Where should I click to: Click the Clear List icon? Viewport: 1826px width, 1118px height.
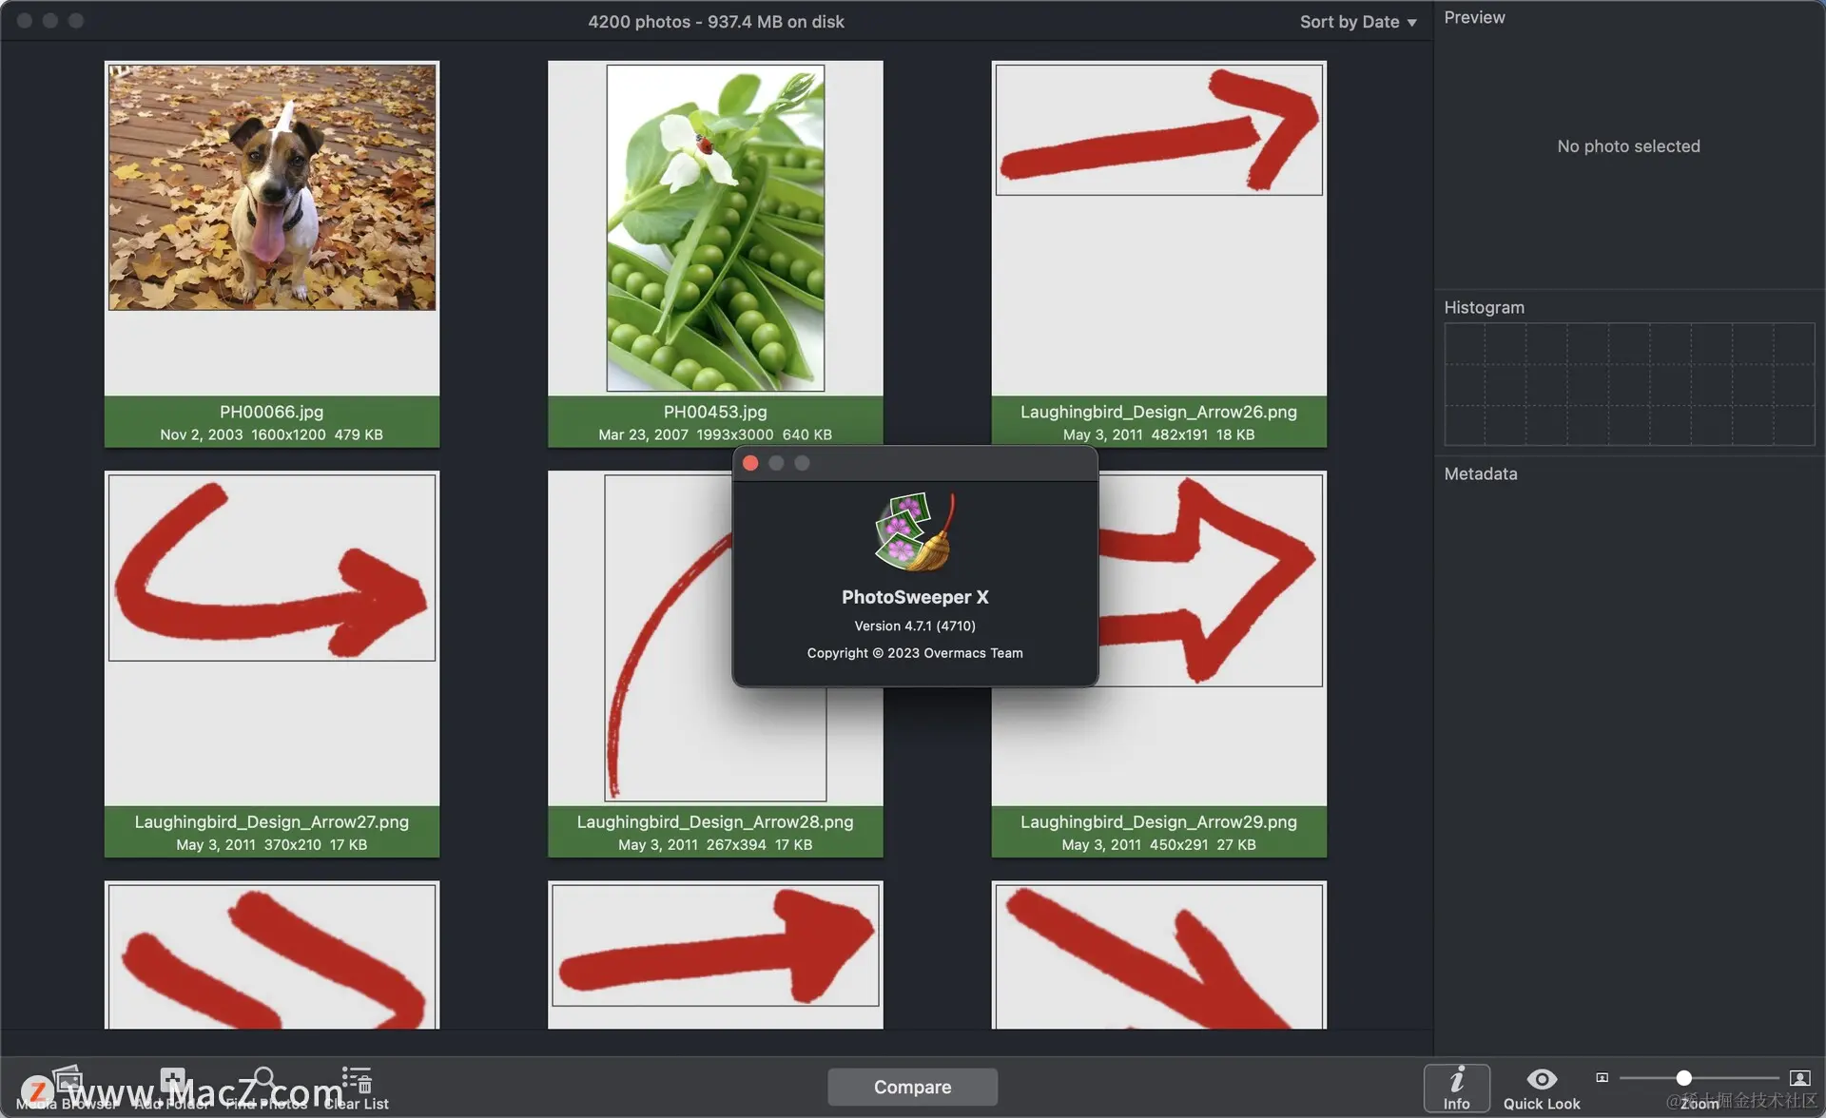(357, 1081)
